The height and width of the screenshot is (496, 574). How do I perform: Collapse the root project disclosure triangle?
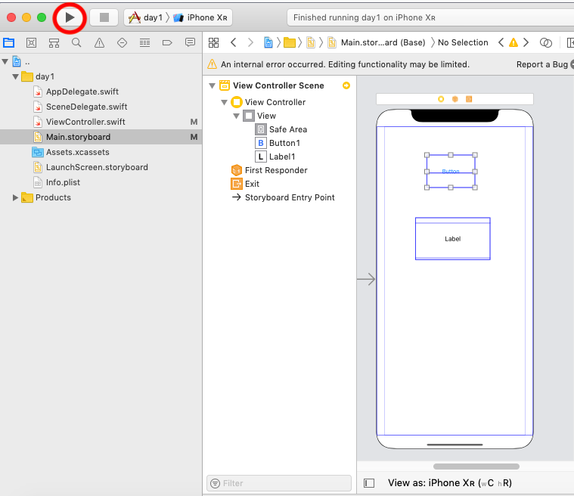(x=5, y=61)
